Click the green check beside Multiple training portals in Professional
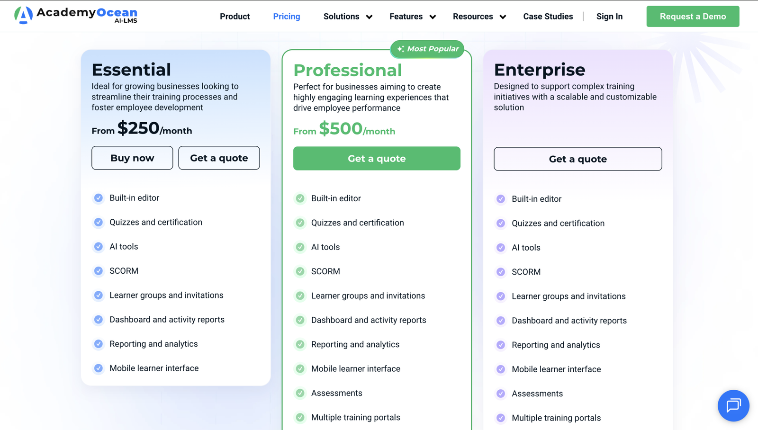 click(300, 417)
